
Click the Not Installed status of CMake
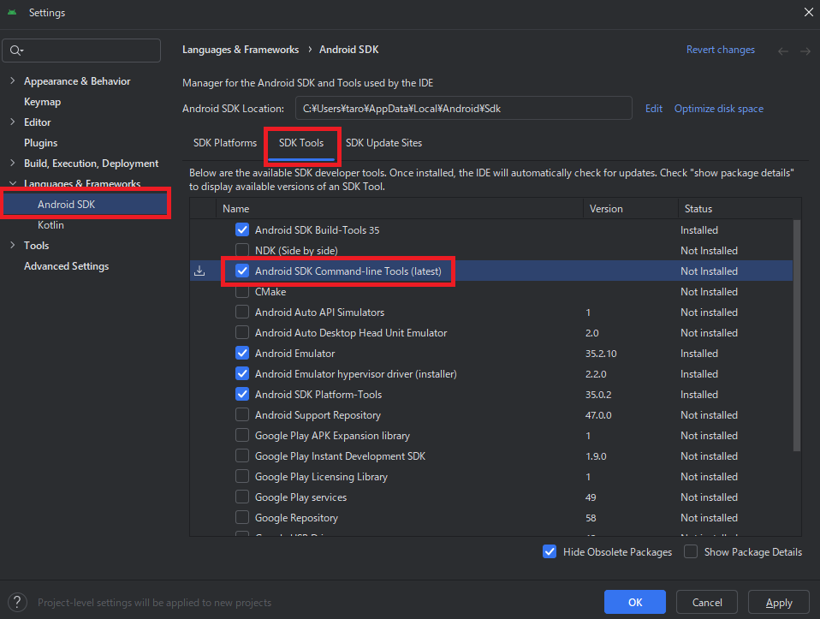click(x=709, y=291)
